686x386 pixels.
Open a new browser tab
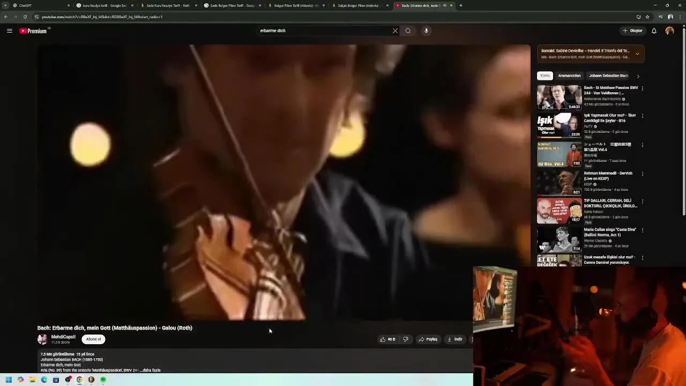(461, 5)
